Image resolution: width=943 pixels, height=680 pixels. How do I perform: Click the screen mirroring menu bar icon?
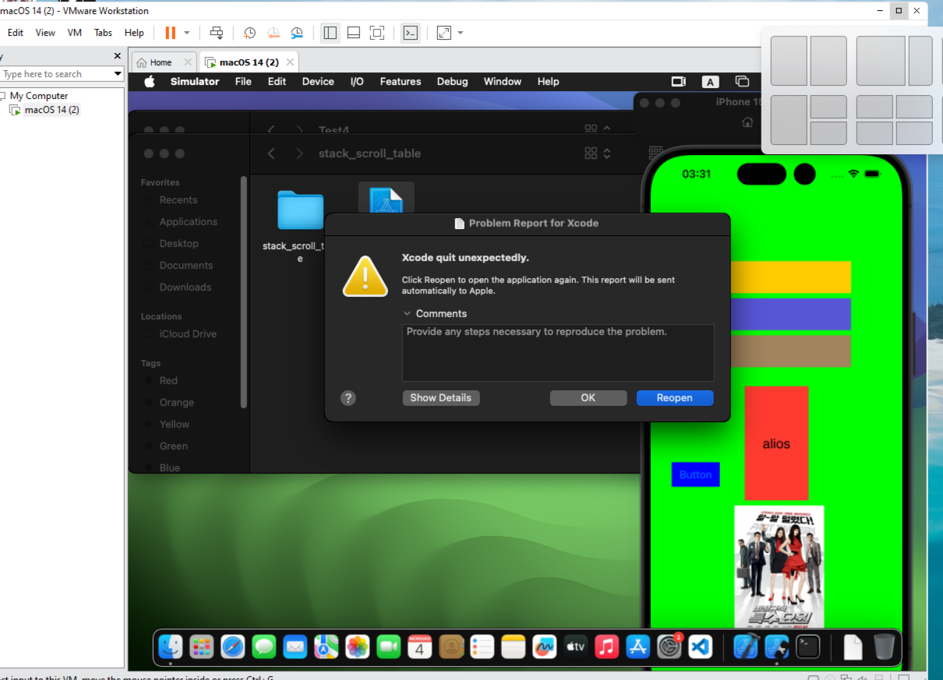tap(742, 82)
